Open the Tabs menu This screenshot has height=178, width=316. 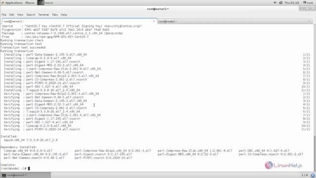pyautogui.click(x=55, y=15)
